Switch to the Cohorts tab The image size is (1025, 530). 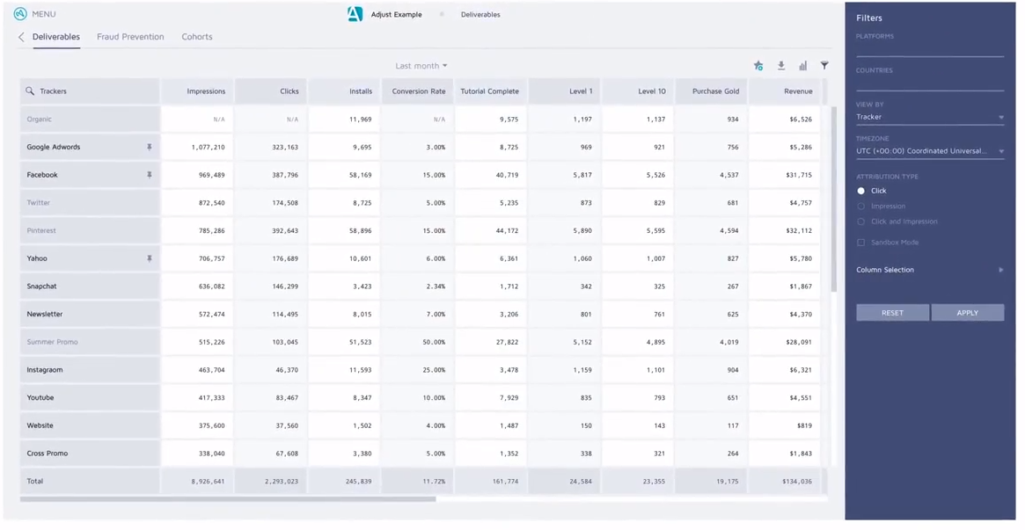click(197, 37)
